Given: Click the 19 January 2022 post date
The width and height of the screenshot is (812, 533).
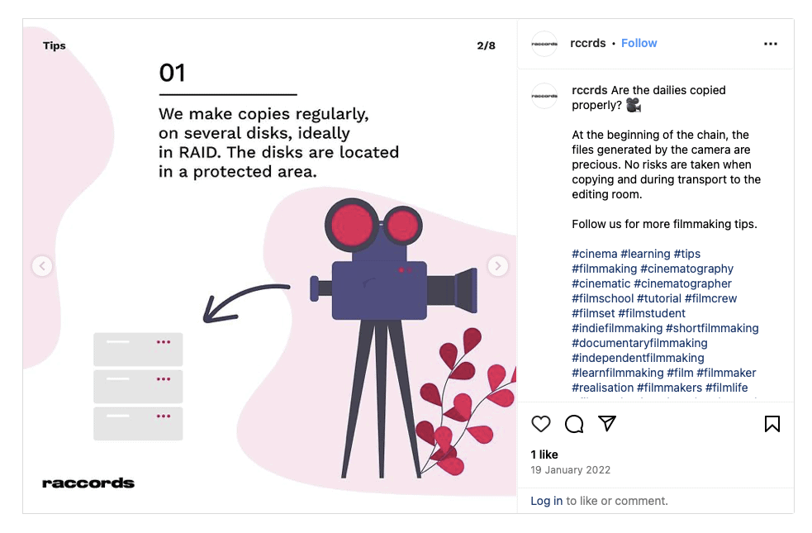Looking at the screenshot, I should coord(570,470).
